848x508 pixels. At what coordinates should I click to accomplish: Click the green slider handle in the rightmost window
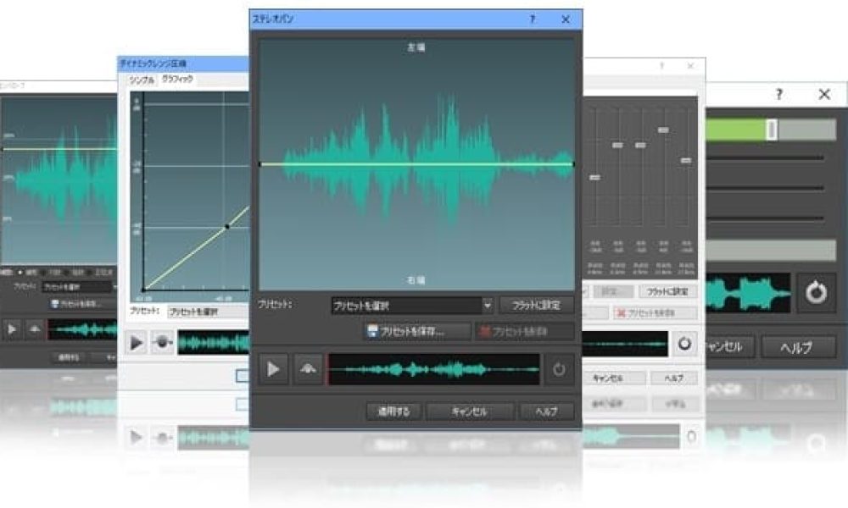coord(772,130)
